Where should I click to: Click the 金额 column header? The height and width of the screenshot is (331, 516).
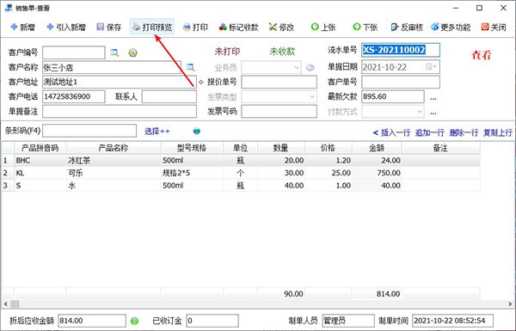377,148
